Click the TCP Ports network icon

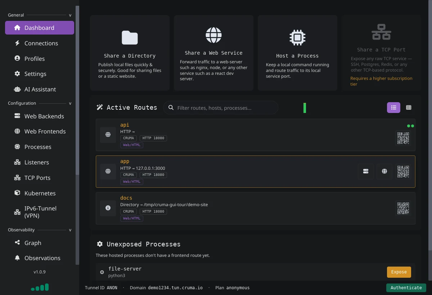pyautogui.click(x=17, y=178)
